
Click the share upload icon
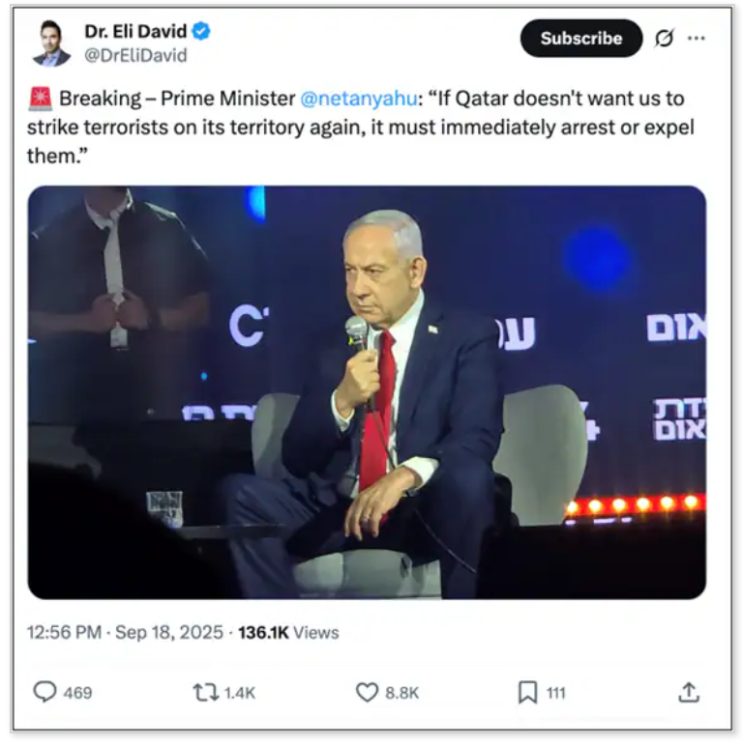[689, 692]
